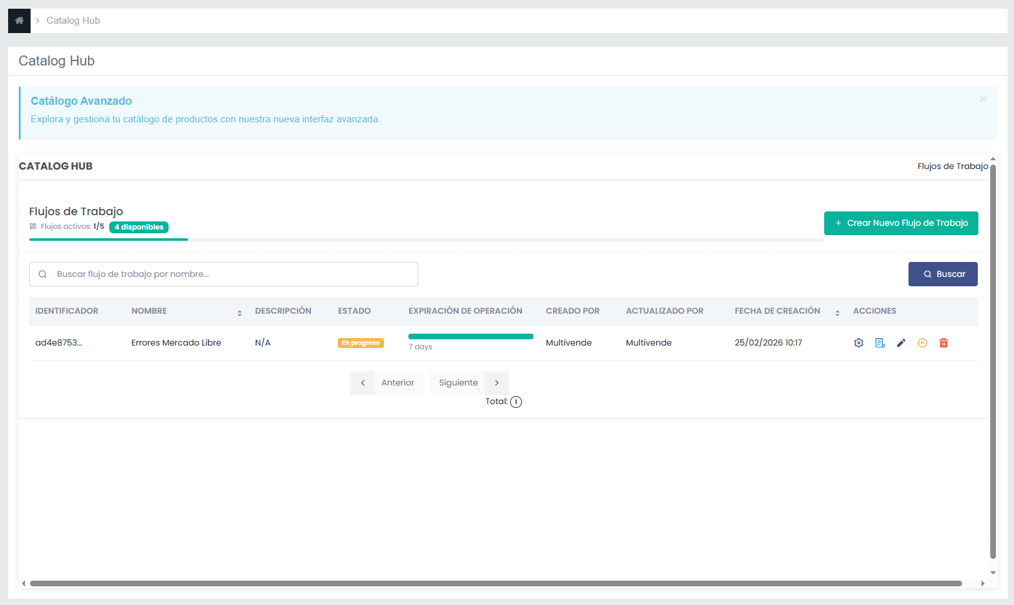Image resolution: width=1014 pixels, height=605 pixels.
Task: Delete workflow with the red trash icon
Action: 943,343
